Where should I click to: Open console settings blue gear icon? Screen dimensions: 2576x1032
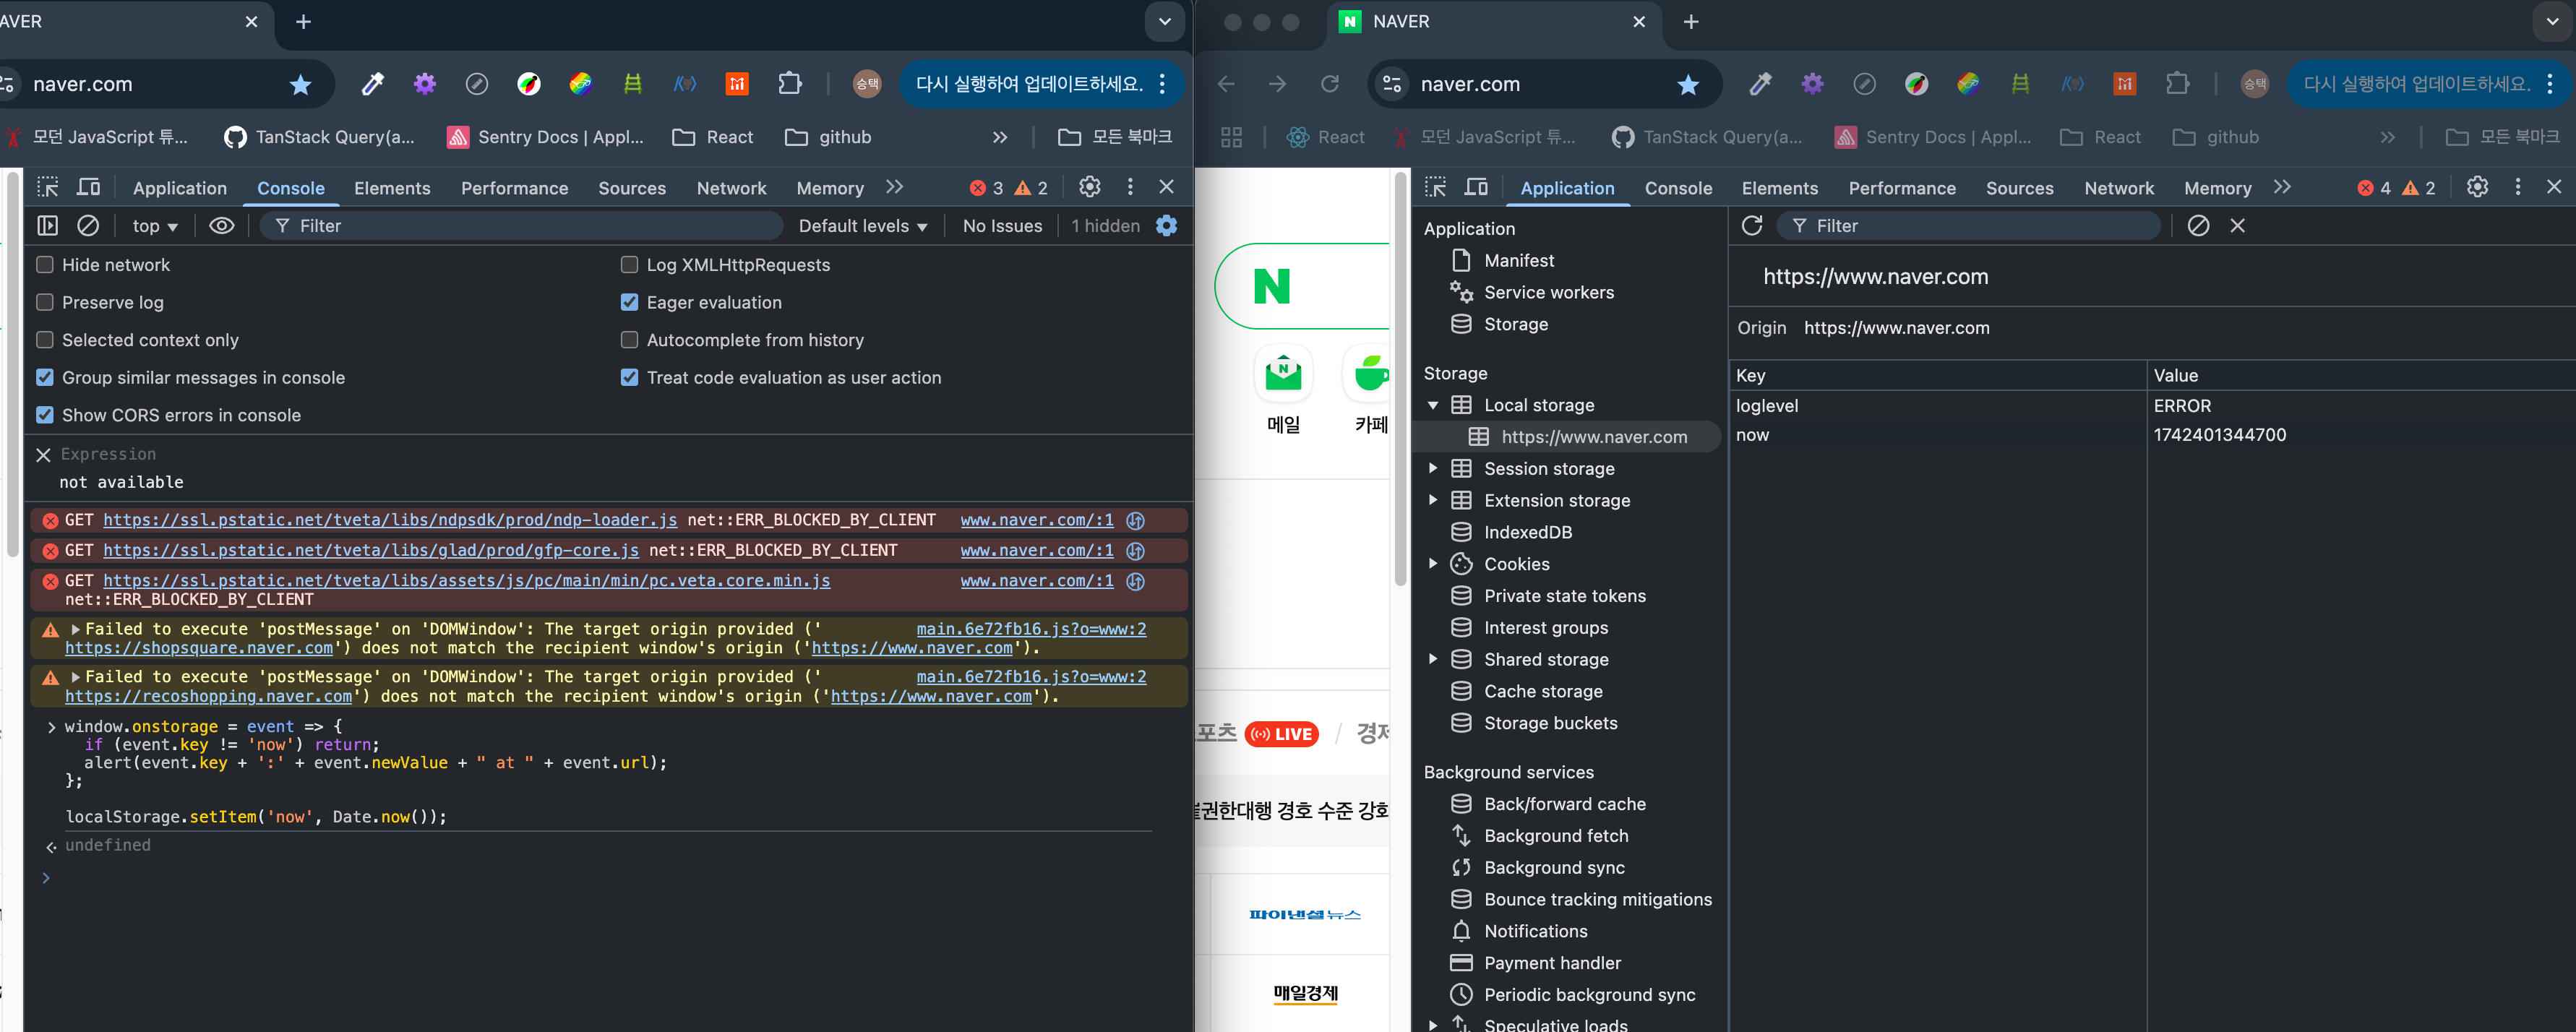(x=1166, y=226)
